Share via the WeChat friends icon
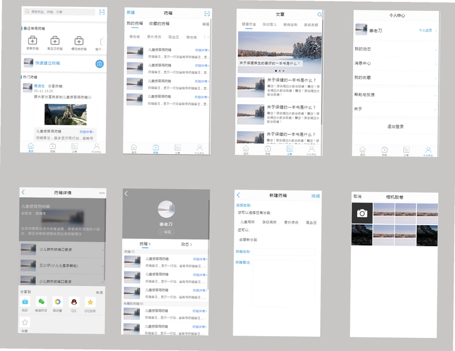455x351 pixels. point(41,302)
